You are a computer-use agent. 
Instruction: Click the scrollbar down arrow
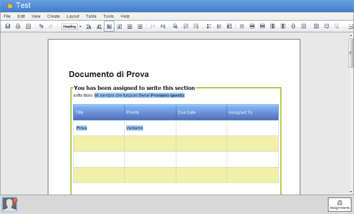coord(351,192)
